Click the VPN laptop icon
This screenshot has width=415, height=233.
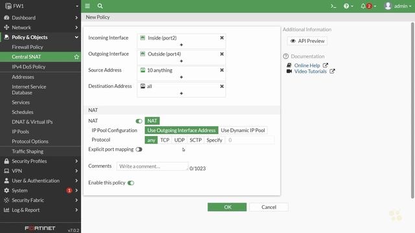coord(6,171)
